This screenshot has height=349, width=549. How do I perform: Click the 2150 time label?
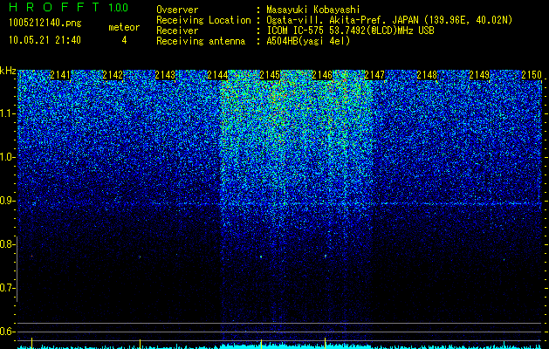532,75
